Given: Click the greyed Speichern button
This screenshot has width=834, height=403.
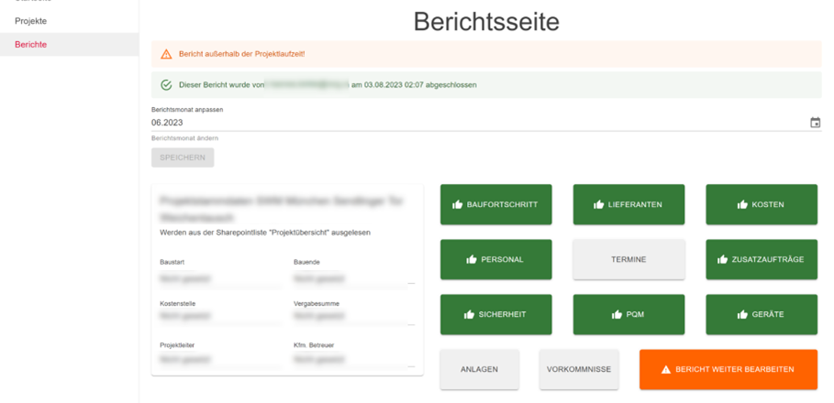Looking at the screenshot, I should click(x=183, y=158).
